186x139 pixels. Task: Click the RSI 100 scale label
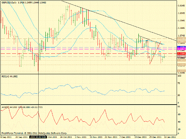tap(180, 76)
